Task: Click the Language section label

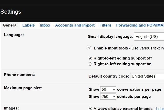Action: 14,35
